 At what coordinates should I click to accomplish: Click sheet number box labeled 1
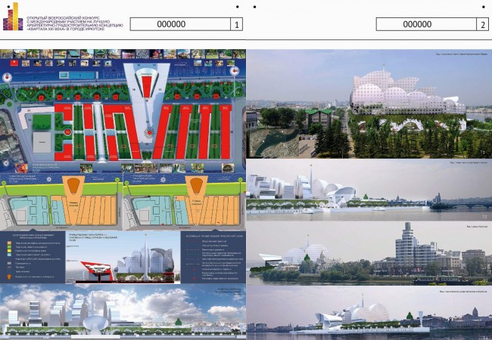(237, 24)
